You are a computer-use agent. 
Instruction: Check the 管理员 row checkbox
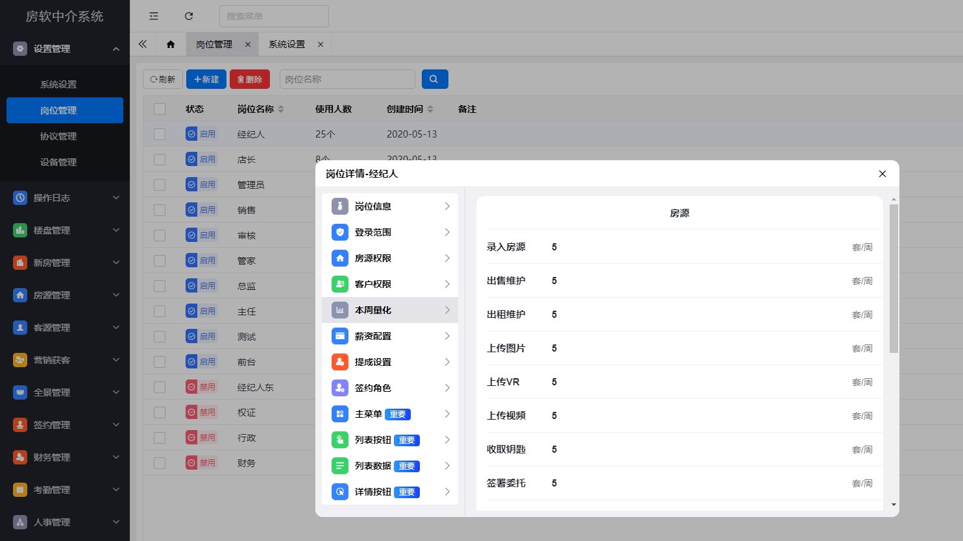click(160, 185)
